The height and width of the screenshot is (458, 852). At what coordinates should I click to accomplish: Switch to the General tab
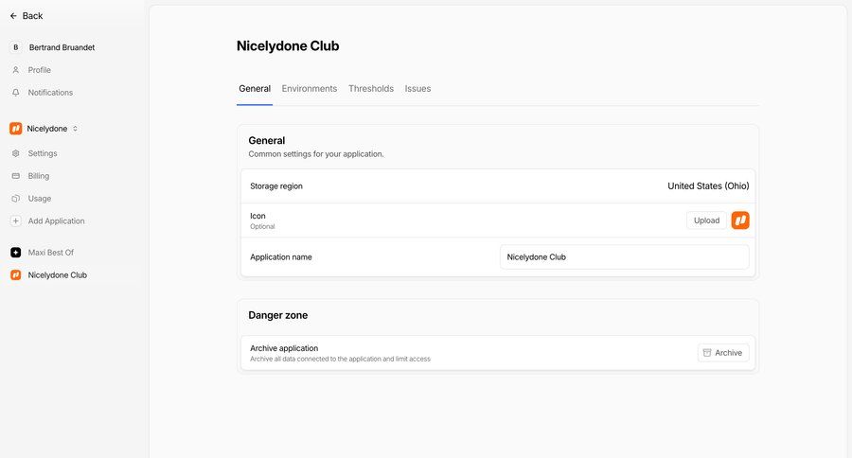pos(255,89)
